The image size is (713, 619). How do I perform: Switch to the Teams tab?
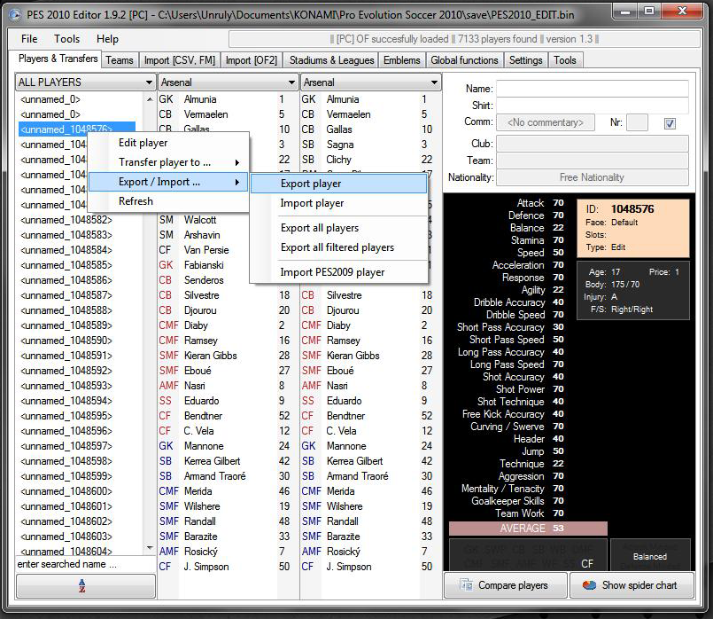[x=120, y=60]
